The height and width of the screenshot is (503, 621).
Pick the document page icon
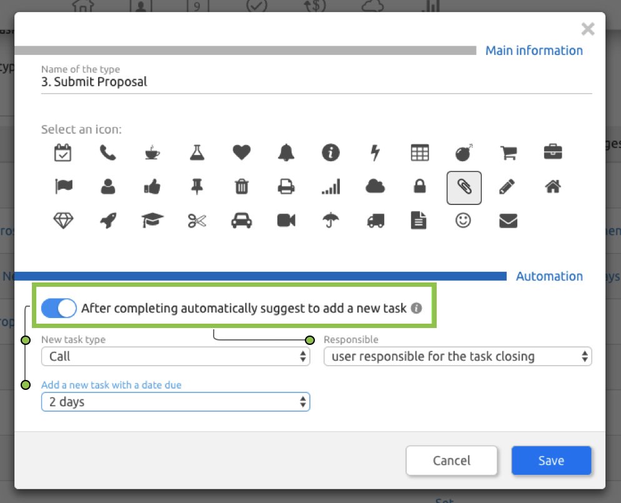pos(419,221)
